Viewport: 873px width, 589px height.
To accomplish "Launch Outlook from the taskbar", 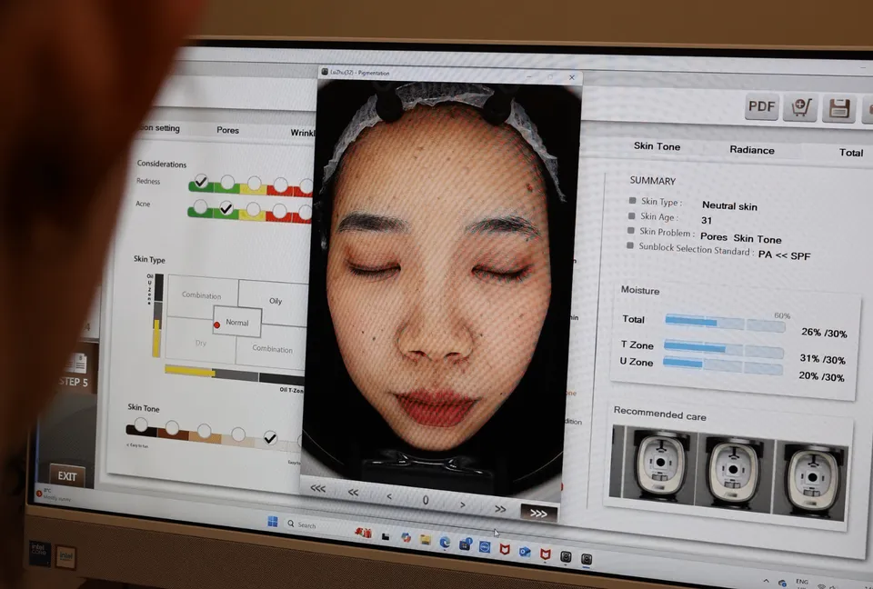I will (525, 552).
